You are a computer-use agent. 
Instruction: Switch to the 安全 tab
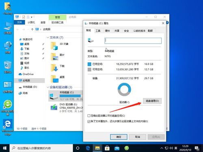point(126,31)
